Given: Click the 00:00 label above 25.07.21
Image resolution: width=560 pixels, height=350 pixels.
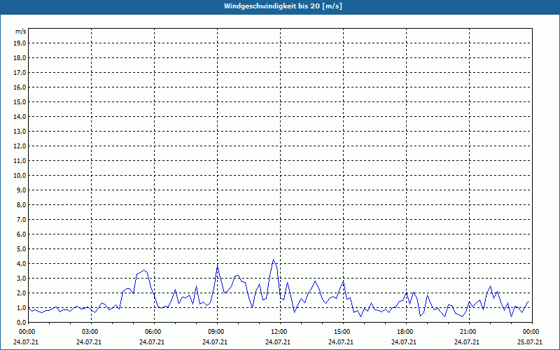Looking at the screenshot, I should point(532,332).
